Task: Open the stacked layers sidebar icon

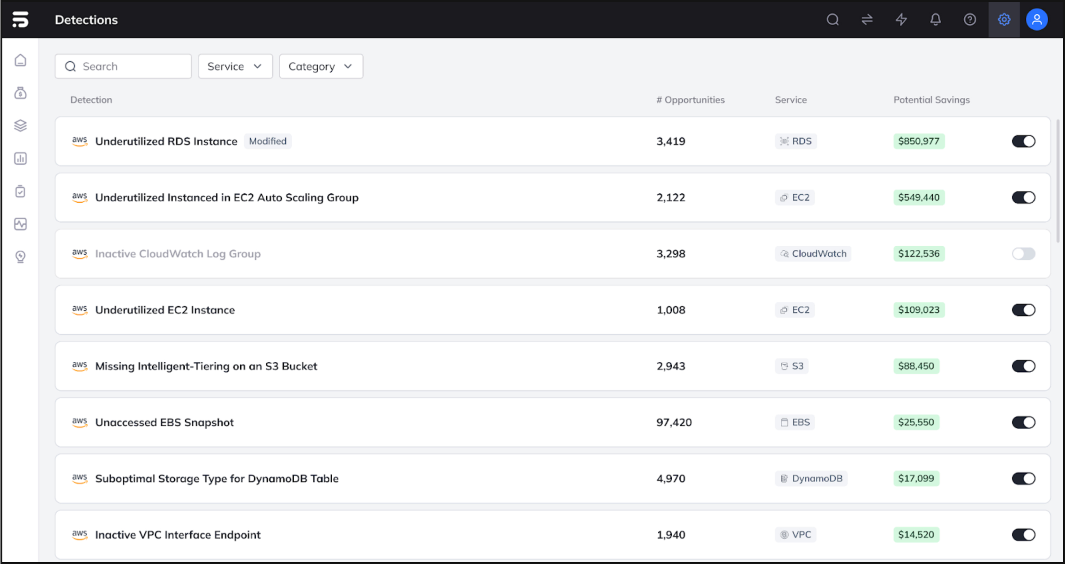Action: click(20, 125)
